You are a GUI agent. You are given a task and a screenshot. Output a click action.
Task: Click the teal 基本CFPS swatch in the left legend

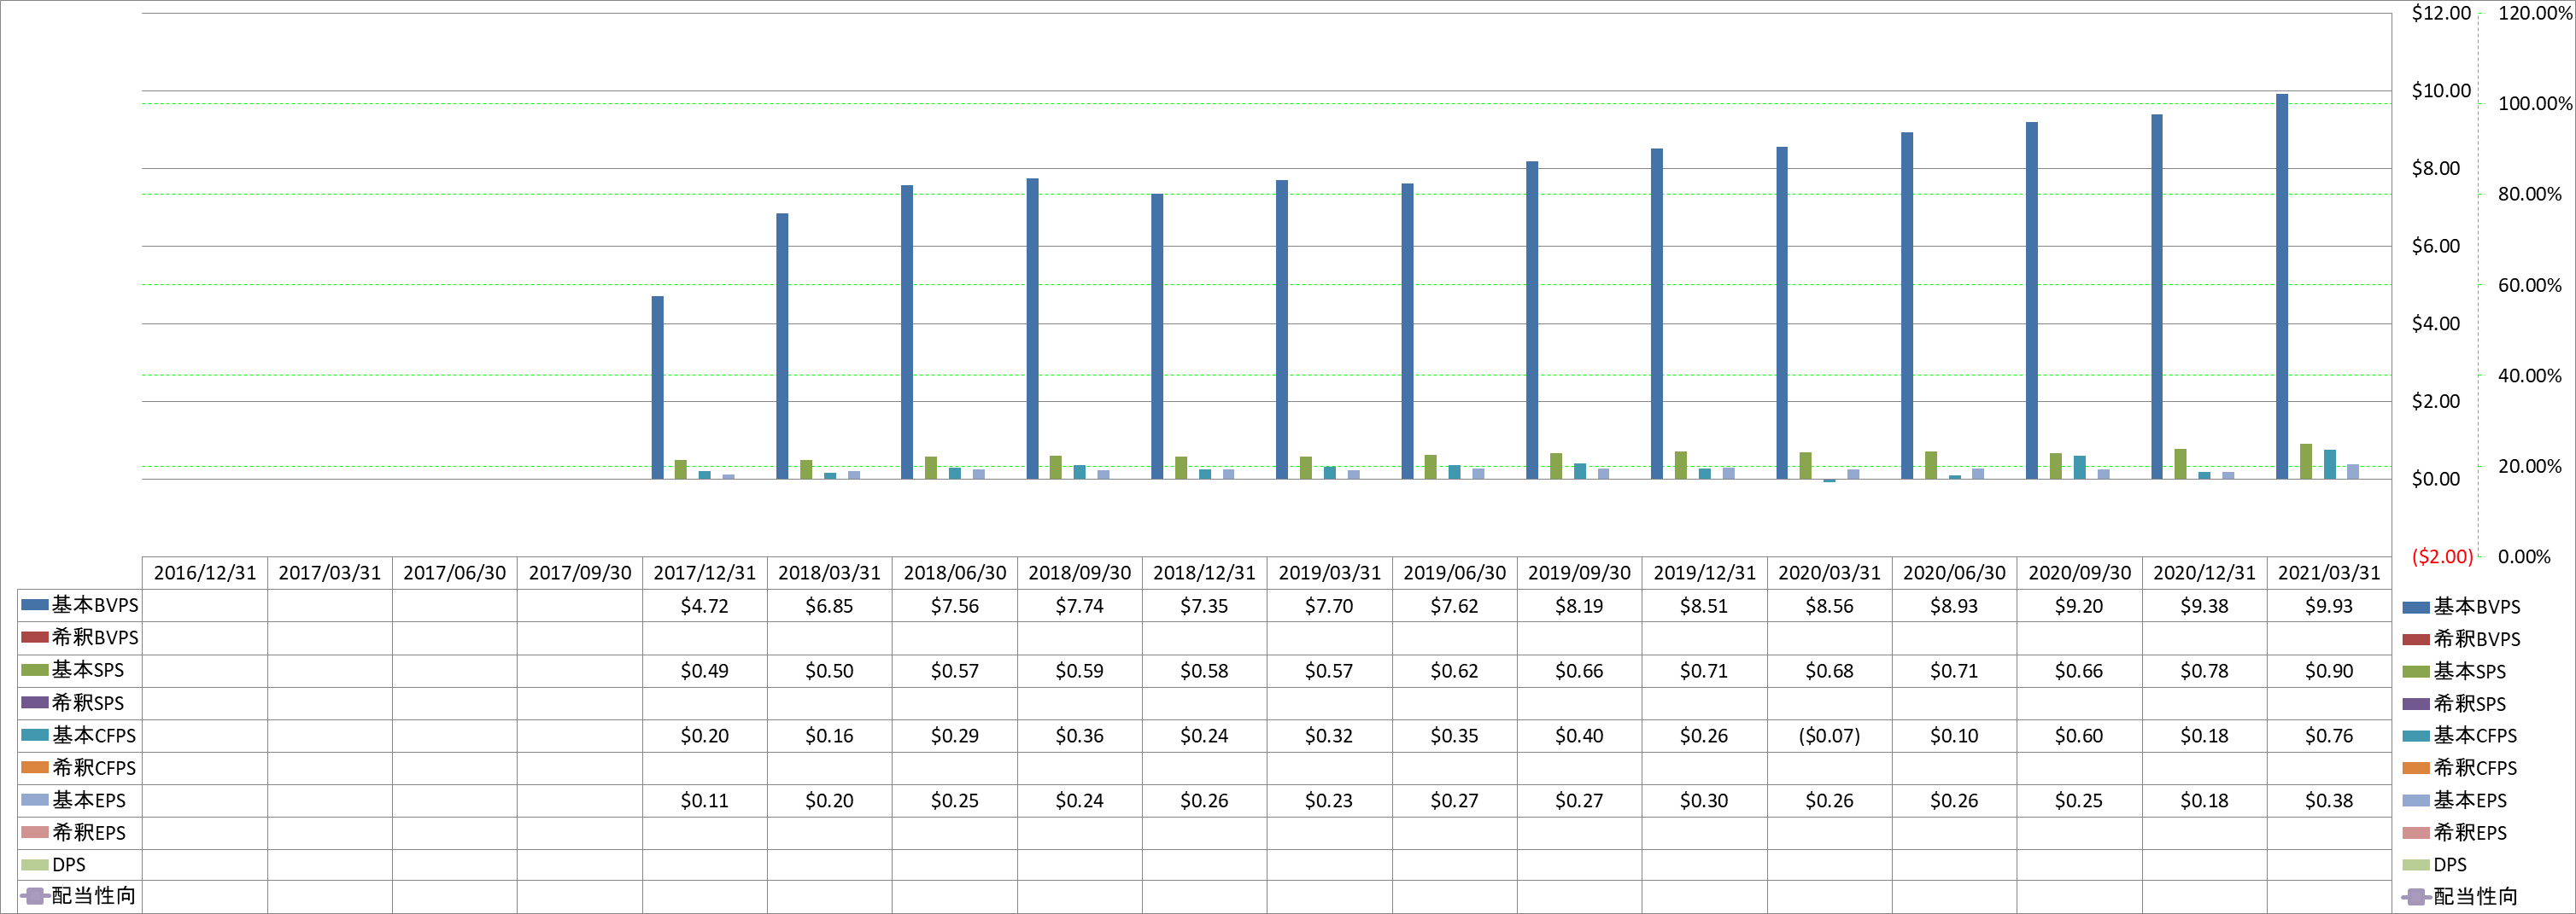[35, 734]
